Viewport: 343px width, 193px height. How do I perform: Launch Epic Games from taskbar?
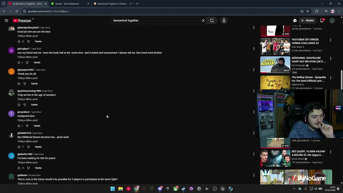pos(168,189)
